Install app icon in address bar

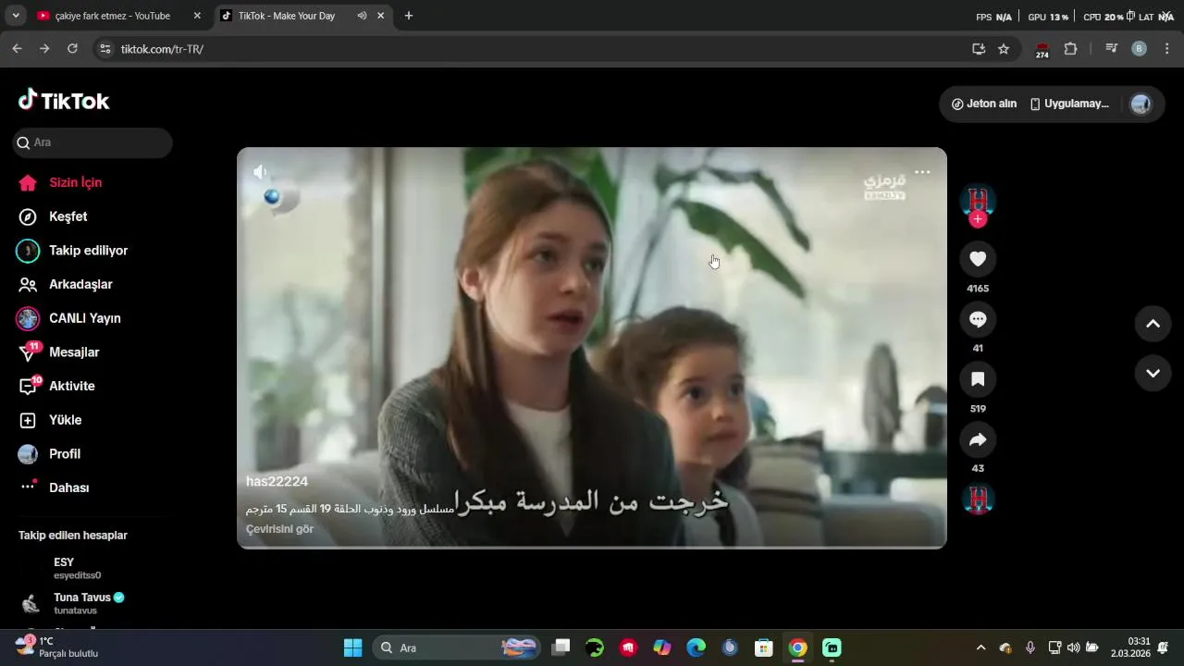[979, 49]
